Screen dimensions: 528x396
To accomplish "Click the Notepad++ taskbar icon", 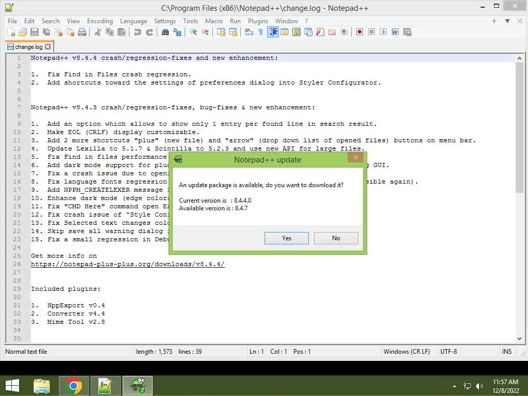I will pos(105,386).
